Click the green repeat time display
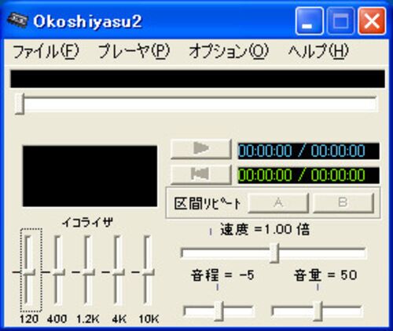 click(308, 175)
